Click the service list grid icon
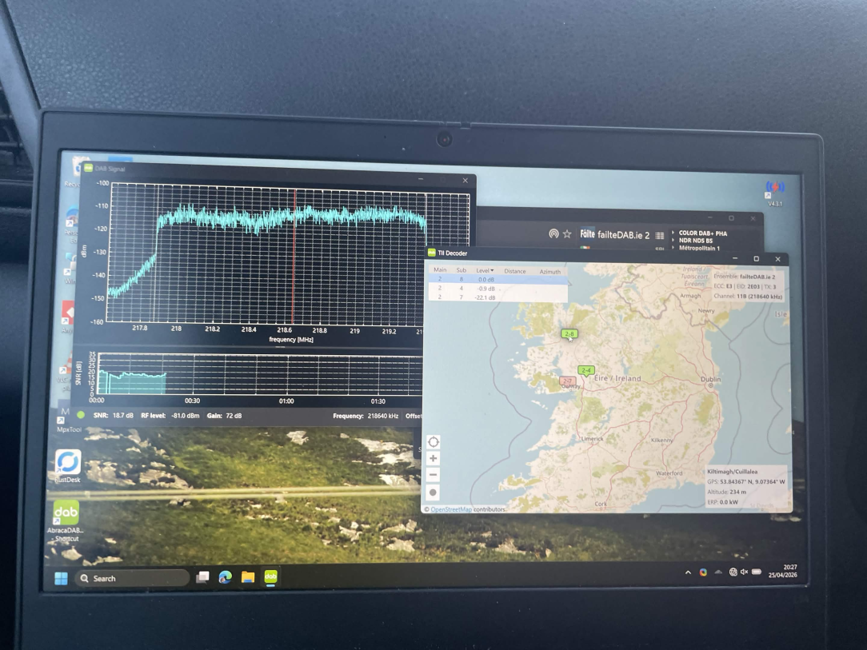Screen dimensions: 867x650 660,236
